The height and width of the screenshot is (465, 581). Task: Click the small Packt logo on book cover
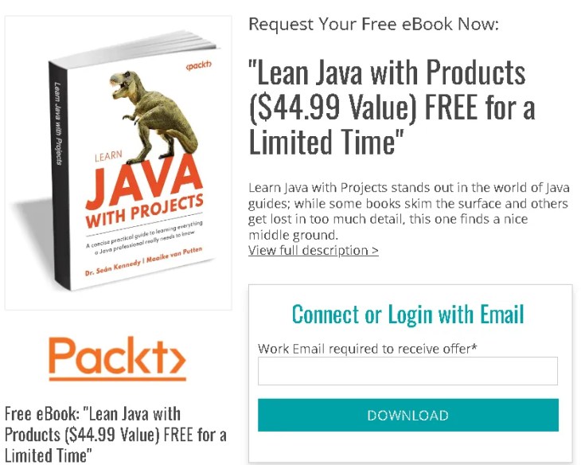pos(199,65)
